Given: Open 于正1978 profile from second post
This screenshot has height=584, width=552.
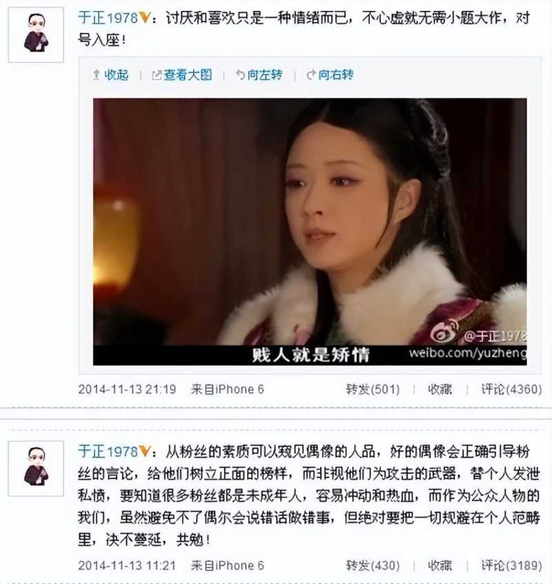Looking at the screenshot, I should click(x=108, y=451).
